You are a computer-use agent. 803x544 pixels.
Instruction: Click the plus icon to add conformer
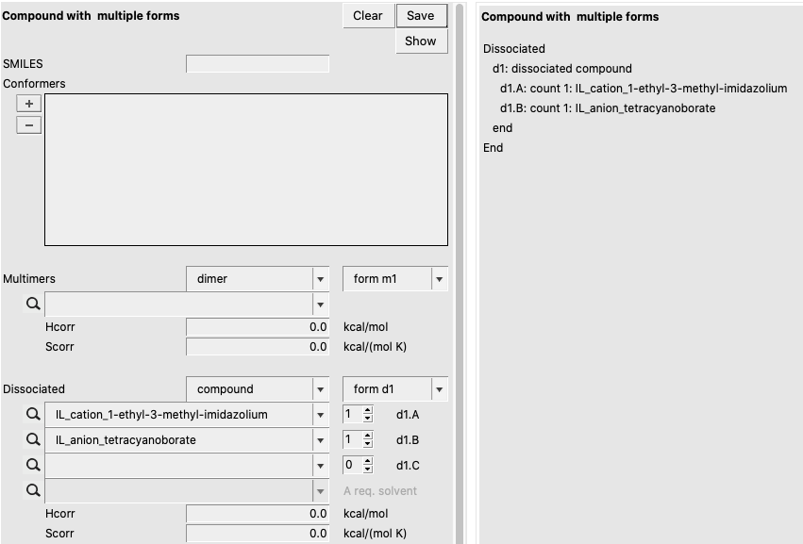[29, 105]
